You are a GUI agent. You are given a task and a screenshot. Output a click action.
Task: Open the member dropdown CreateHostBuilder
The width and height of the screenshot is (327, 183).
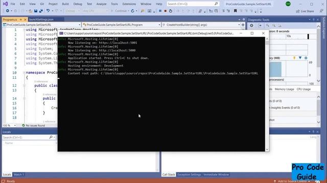(x=201, y=25)
